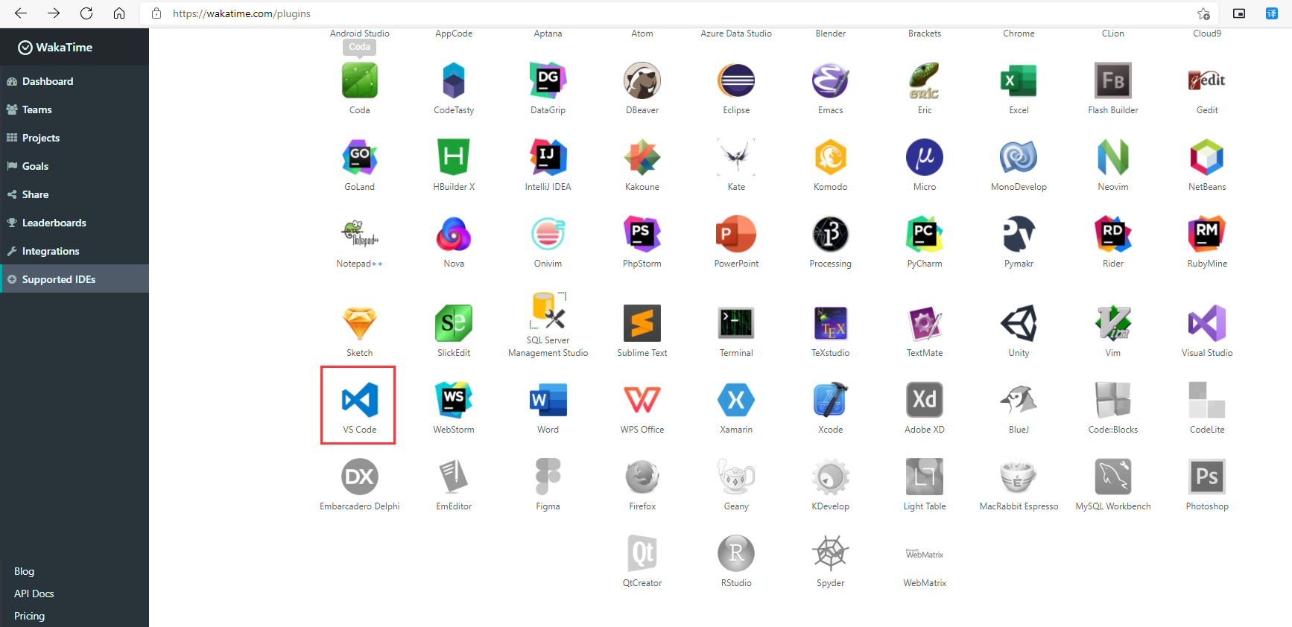Click the Photoshop icon
1292x627 pixels.
point(1207,477)
